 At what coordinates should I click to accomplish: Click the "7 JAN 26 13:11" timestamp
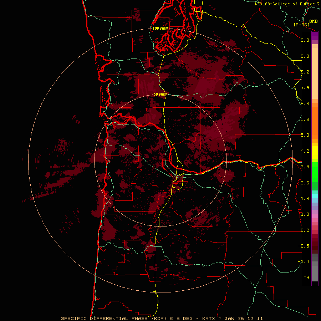pos(240,319)
